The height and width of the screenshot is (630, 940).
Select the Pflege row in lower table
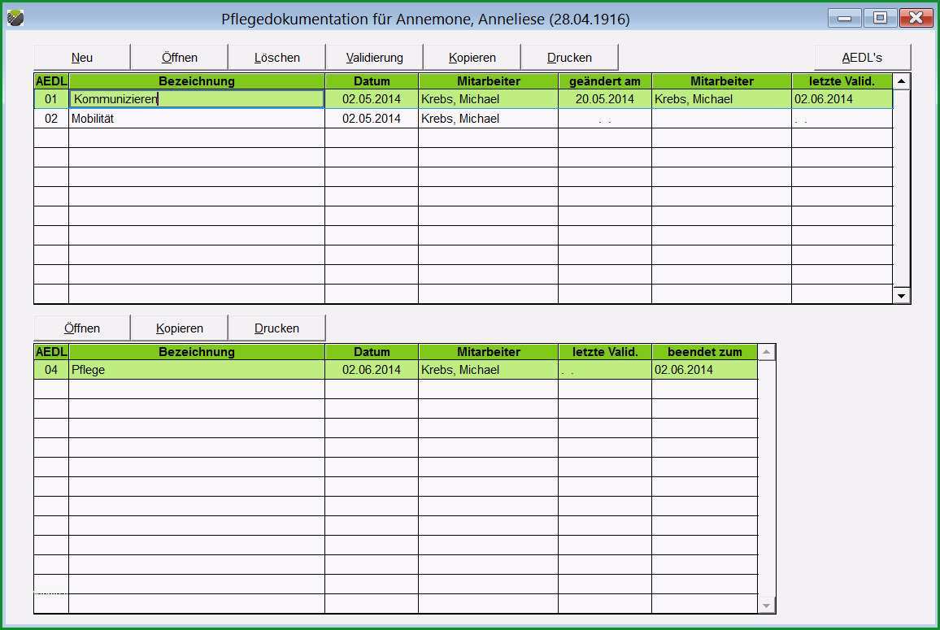click(x=396, y=370)
